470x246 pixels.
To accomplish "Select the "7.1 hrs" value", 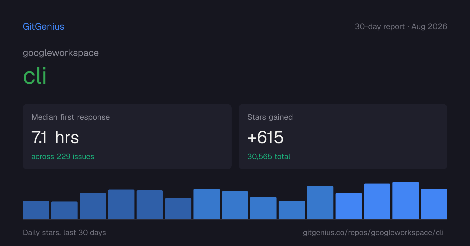I will [55, 137].
